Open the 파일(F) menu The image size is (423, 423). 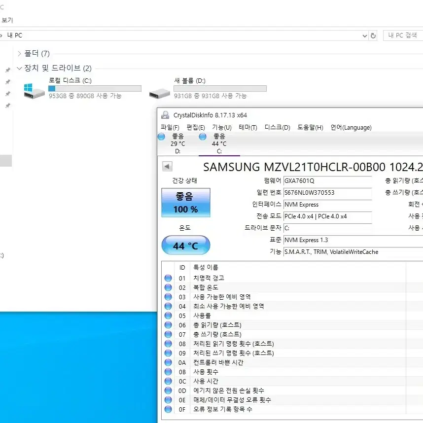tap(170, 127)
